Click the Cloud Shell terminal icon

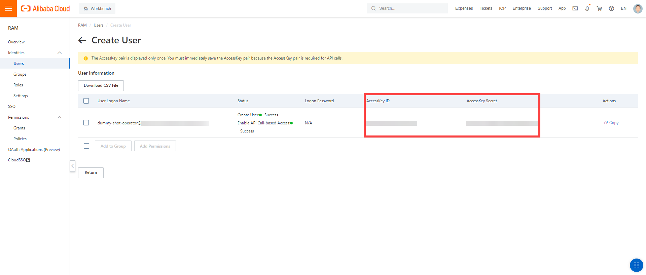(575, 8)
